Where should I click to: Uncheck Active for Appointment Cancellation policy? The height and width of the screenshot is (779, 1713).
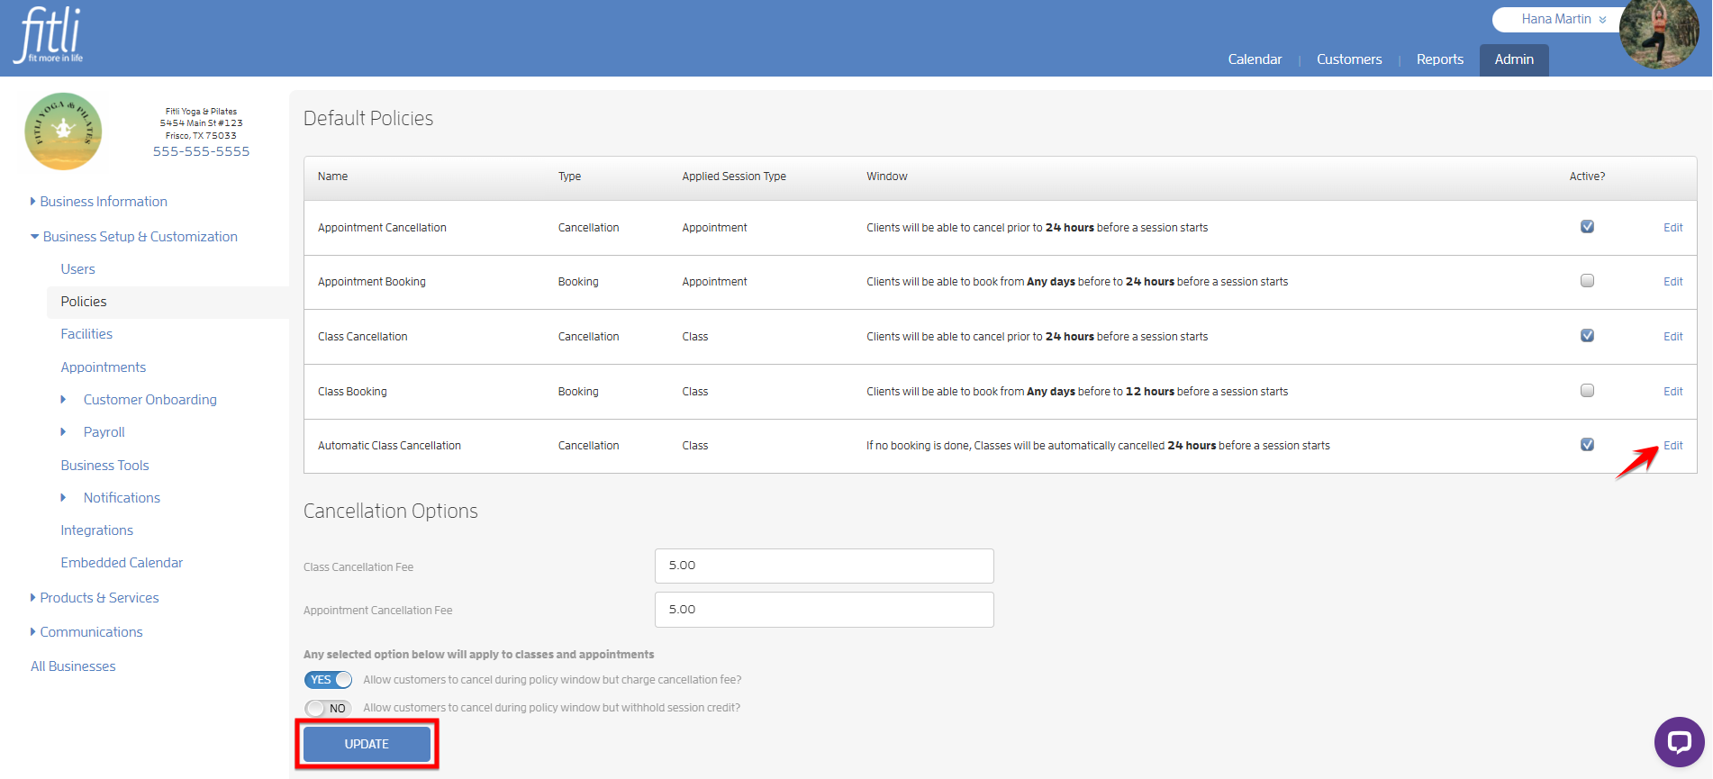pos(1587,226)
